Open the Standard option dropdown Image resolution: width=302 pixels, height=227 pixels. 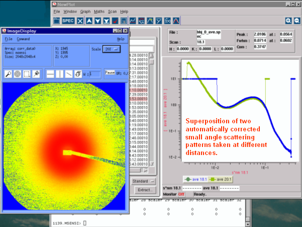(144, 181)
